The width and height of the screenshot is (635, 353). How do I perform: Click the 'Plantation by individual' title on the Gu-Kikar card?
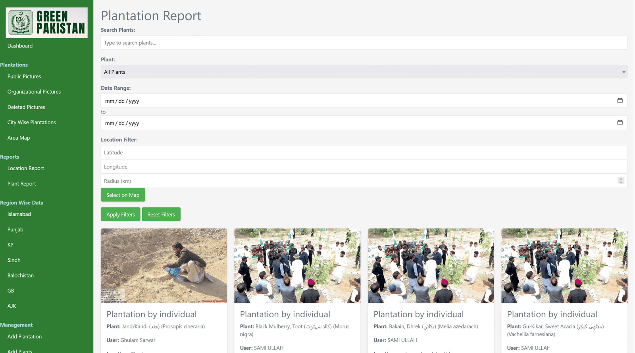[552, 314]
